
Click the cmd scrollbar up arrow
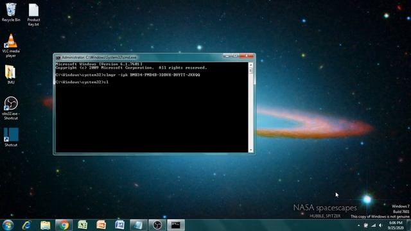click(x=250, y=64)
